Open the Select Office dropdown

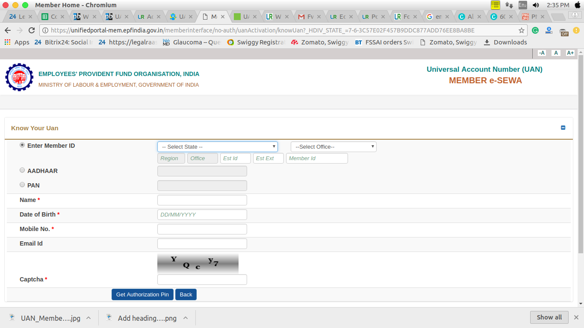[333, 147]
